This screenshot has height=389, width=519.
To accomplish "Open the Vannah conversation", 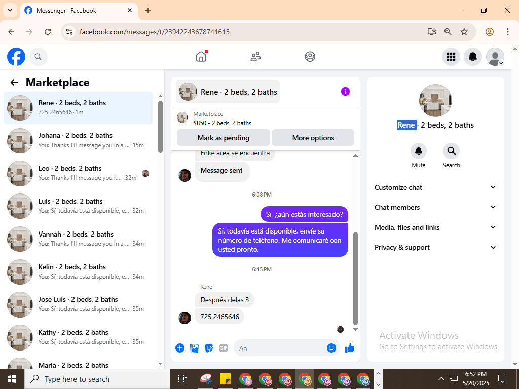I will point(78,239).
